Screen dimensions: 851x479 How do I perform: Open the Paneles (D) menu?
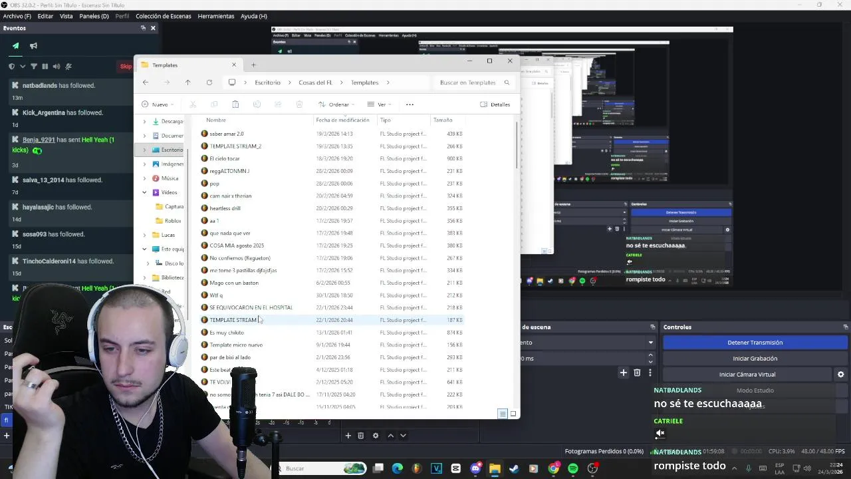94,16
